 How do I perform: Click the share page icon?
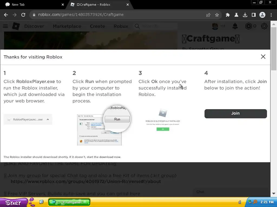[208, 15]
